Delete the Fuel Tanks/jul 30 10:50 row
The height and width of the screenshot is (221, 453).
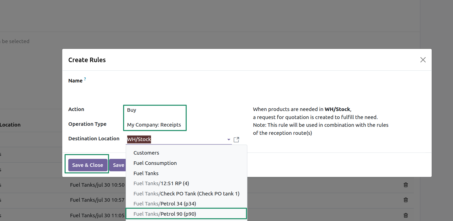pyautogui.click(x=406, y=185)
